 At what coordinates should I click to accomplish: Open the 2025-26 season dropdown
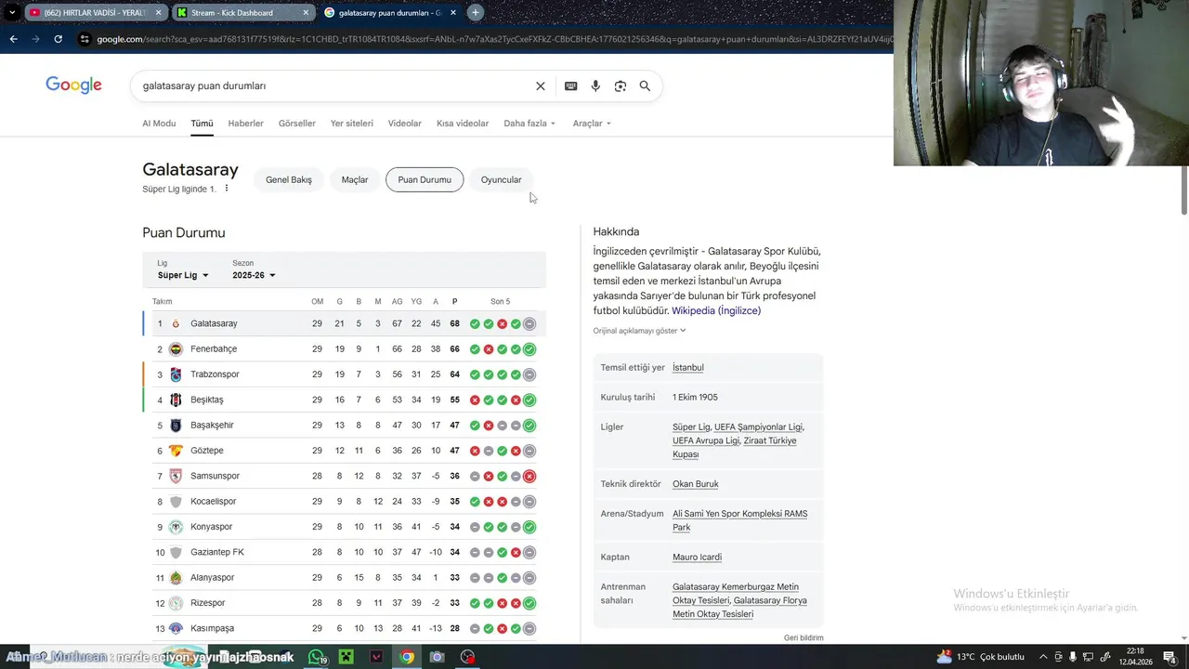pyautogui.click(x=254, y=275)
